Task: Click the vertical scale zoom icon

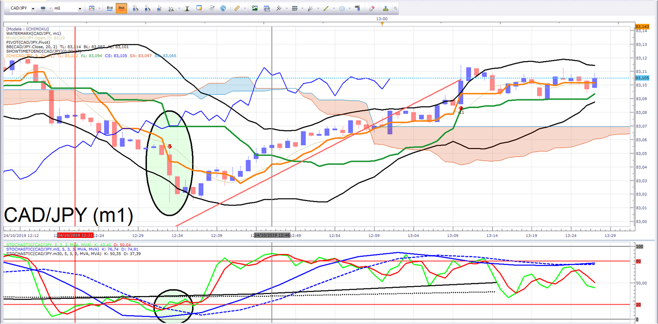Action: pyautogui.click(x=171, y=8)
